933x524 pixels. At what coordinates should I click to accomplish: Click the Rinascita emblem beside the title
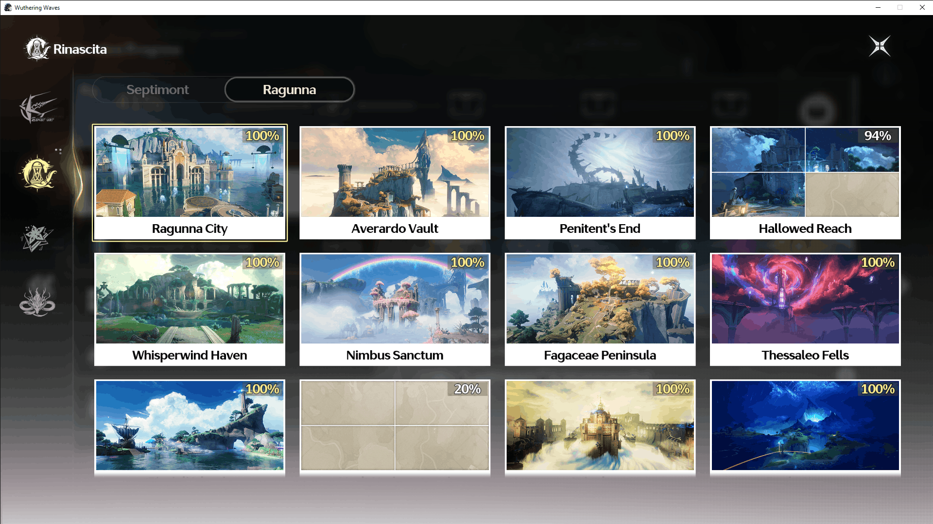(x=37, y=49)
